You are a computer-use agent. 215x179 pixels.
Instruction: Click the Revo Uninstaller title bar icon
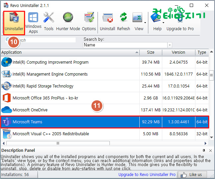tap(6, 5)
